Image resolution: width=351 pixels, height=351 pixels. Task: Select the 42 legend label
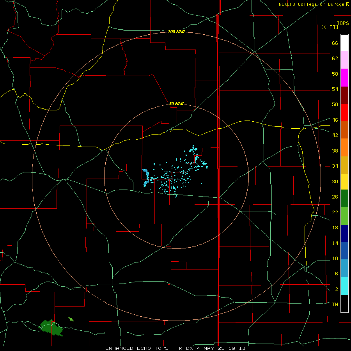click(x=335, y=135)
